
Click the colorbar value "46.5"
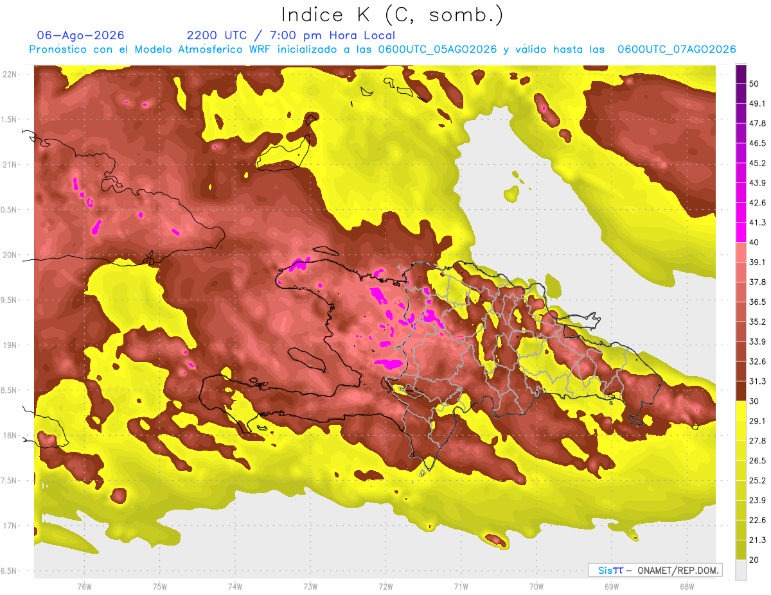coord(758,143)
